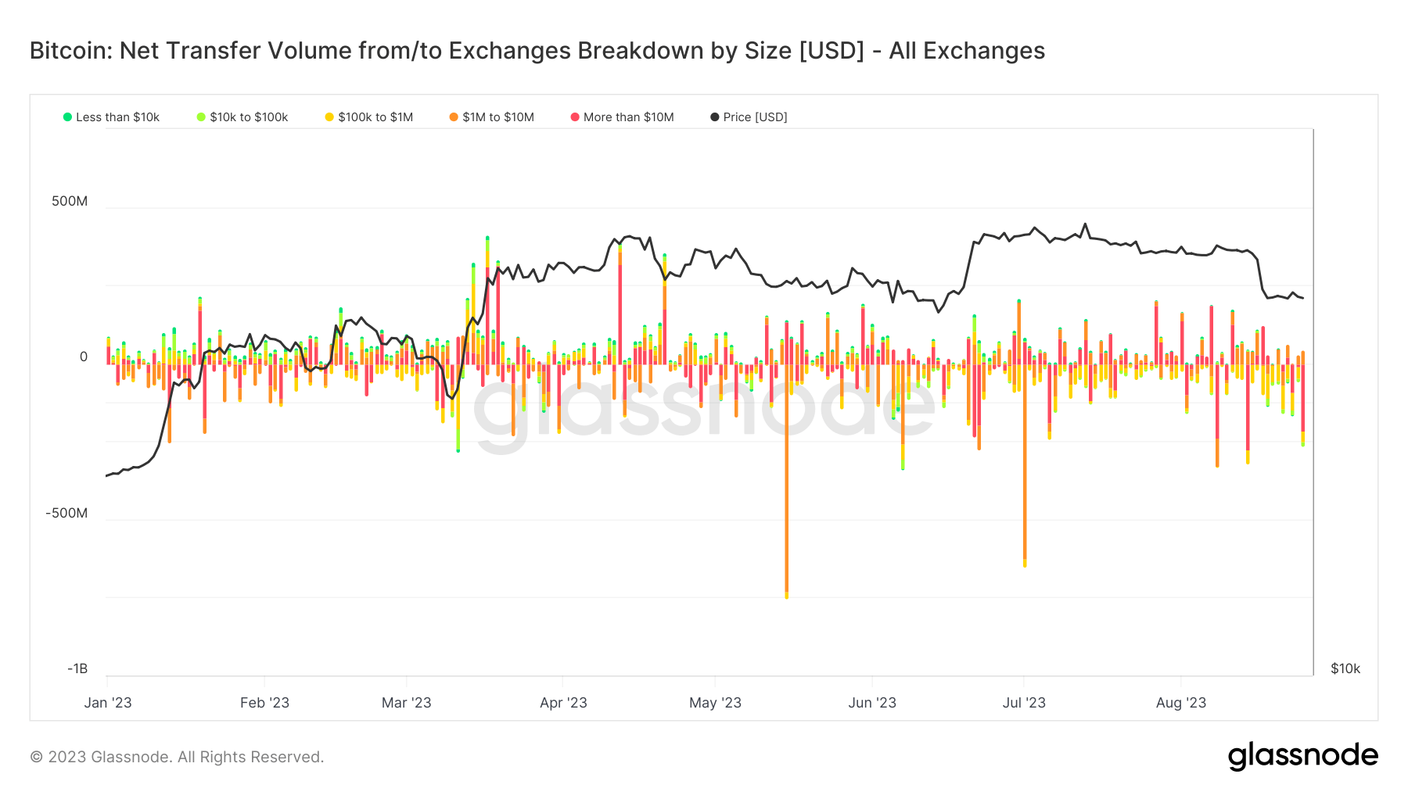Screen dimensions: 1408x792
Task: Click the "© 2023 Glassnode" copyright text
Action: pyautogui.click(x=177, y=757)
